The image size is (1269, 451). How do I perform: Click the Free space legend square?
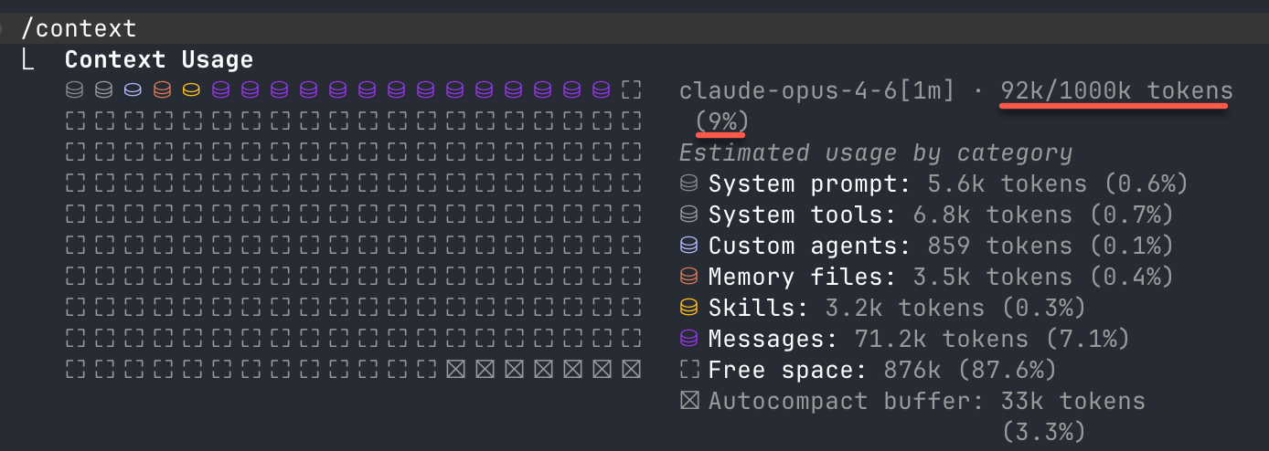click(x=689, y=370)
